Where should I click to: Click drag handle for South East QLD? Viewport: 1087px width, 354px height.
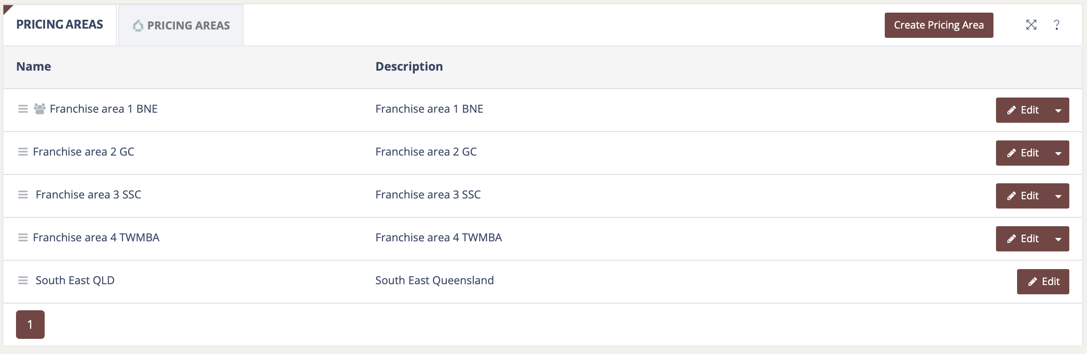(23, 280)
